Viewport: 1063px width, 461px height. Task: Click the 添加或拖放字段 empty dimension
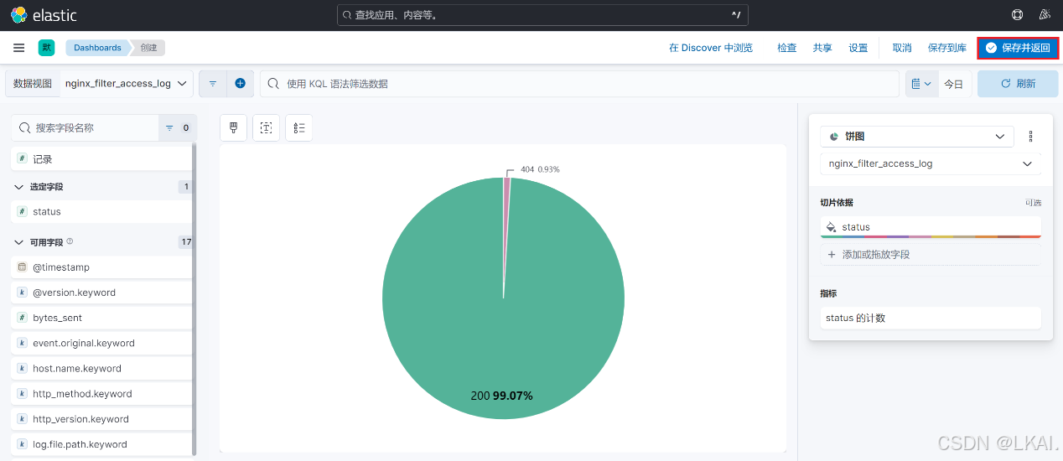(931, 254)
